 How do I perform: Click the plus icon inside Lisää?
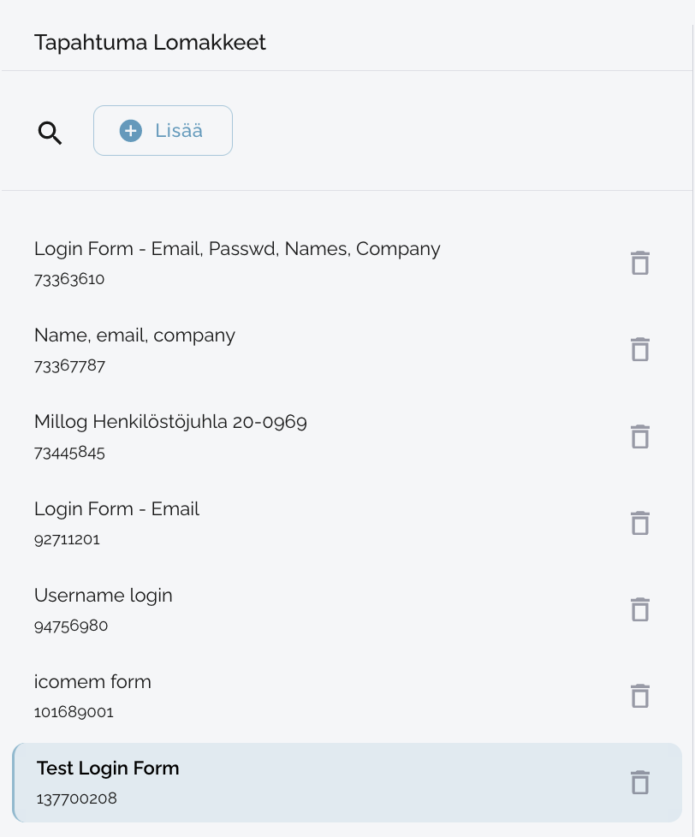(x=131, y=131)
